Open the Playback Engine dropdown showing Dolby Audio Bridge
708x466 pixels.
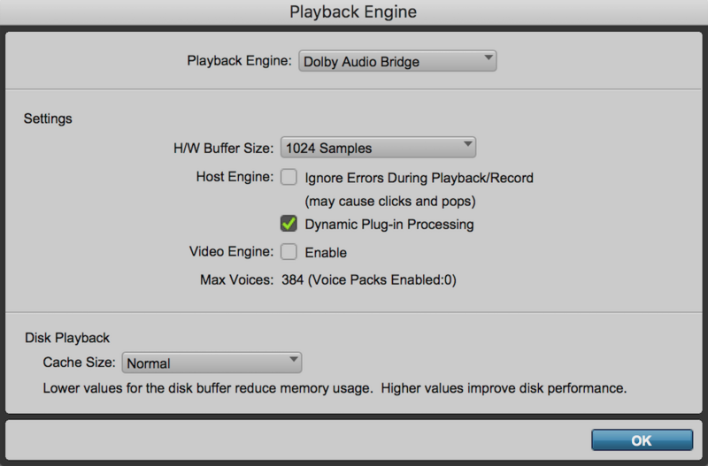click(x=397, y=61)
